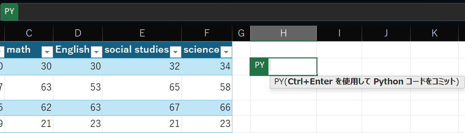The width and height of the screenshot is (465, 133).
Task: Open the English column filter dropdown
Action: (96, 52)
